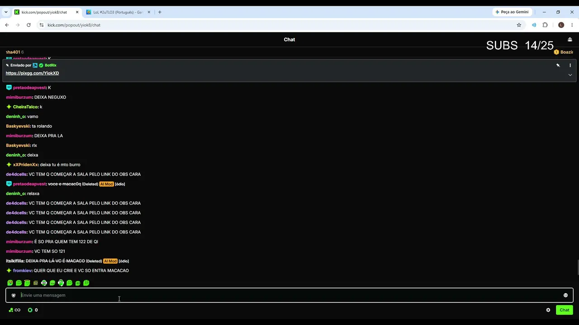
Task: Open CheiraTalco user card
Action: tap(25, 107)
